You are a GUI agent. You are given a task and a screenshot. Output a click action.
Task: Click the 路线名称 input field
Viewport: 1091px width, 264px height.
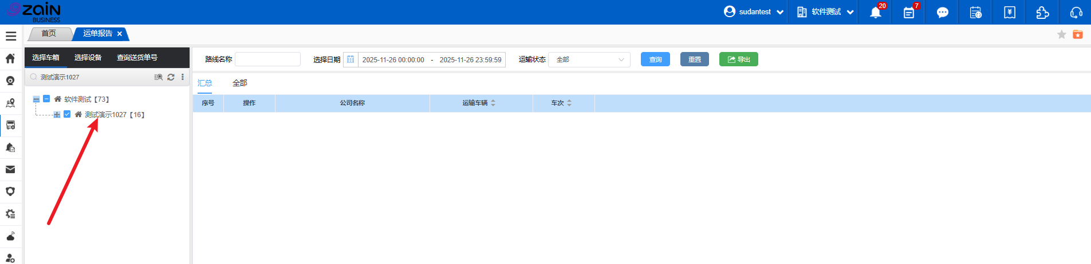[x=267, y=59]
